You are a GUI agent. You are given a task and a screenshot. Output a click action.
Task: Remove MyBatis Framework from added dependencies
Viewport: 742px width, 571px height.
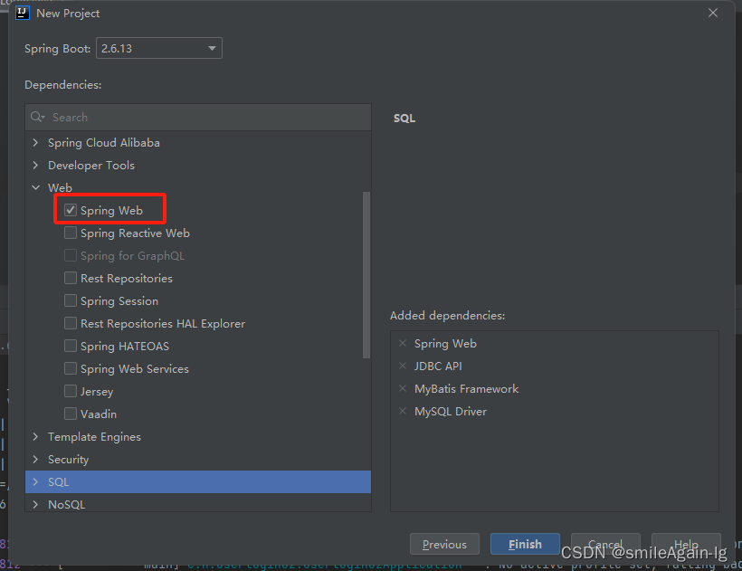pyautogui.click(x=403, y=389)
